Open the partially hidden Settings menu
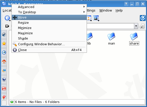The image size is (147, 107). [x=91, y=10]
